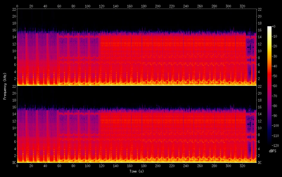282x177 pixels.
Task: Click the dBFS color scale bar
Action: tap(269, 85)
